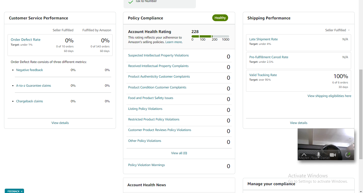The height and width of the screenshot is (193, 363).
Task: Click the Account Health News heading
Action: 147,185
